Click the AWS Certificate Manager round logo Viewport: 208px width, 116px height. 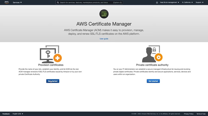[104, 14]
